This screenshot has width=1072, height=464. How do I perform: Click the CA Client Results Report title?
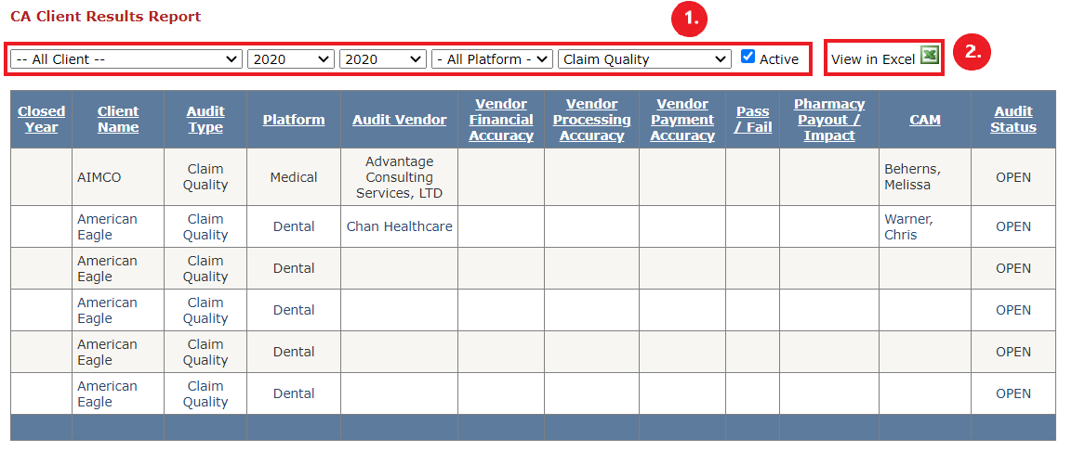pyautogui.click(x=106, y=17)
